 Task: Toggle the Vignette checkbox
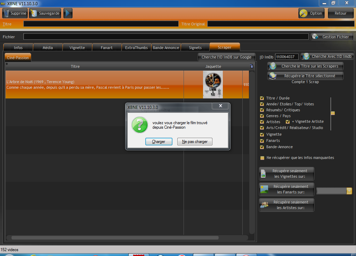point(262,135)
